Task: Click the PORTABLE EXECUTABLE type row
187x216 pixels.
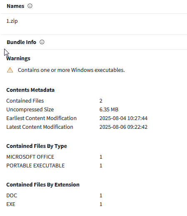Action: coord(54,166)
